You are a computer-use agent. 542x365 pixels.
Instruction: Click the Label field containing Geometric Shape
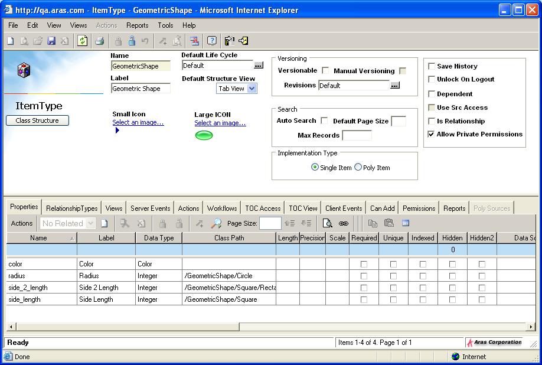(141, 89)
